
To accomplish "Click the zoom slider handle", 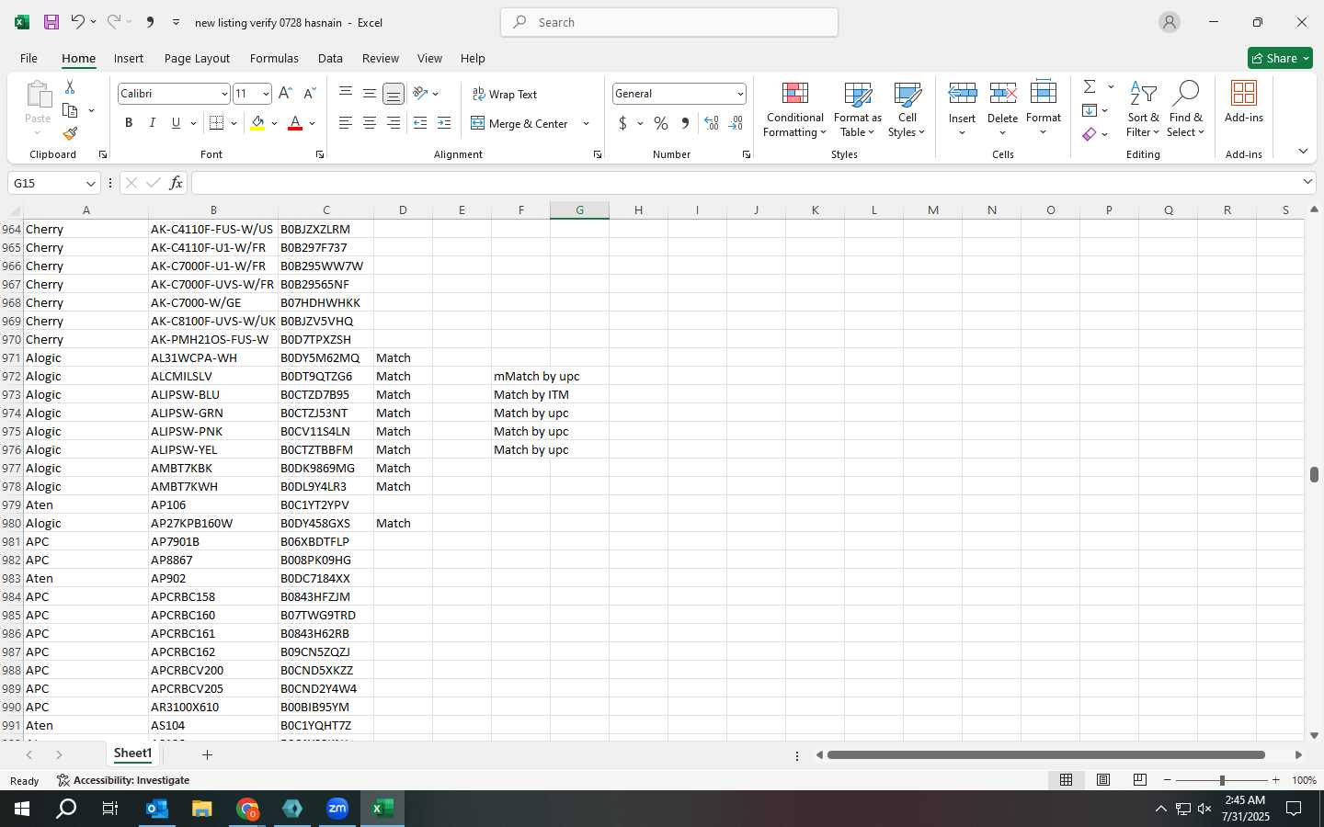I will click(1222, 779).
